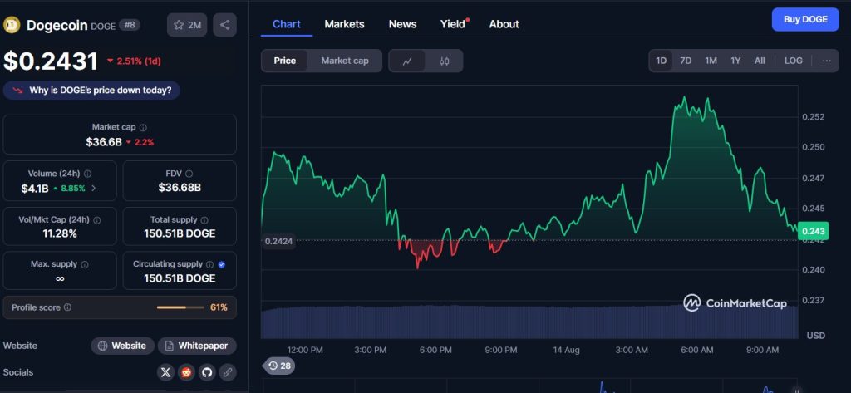
Task: Click the $36.68B FDV value
Action: click(x=180, y=188)
